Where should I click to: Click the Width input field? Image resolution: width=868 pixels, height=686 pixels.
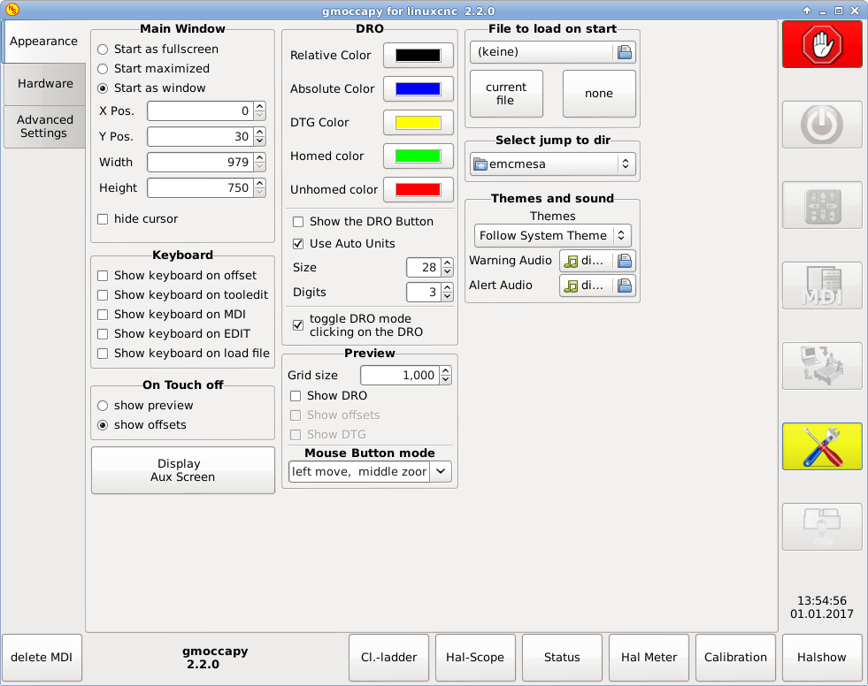coord(200,162)
